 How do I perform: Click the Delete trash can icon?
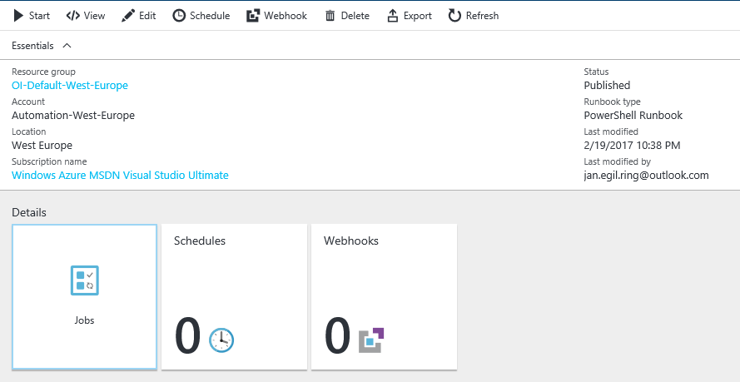[330, 16]
